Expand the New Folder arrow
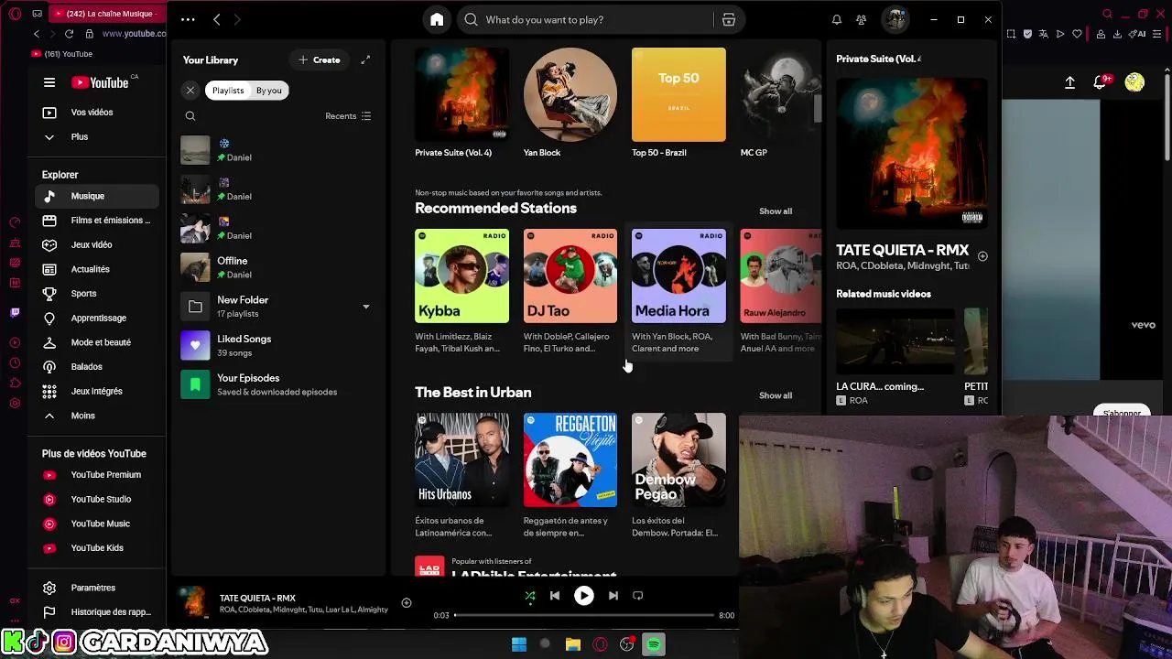Viewport: 1172px width, 659px height. coord(365,307)
